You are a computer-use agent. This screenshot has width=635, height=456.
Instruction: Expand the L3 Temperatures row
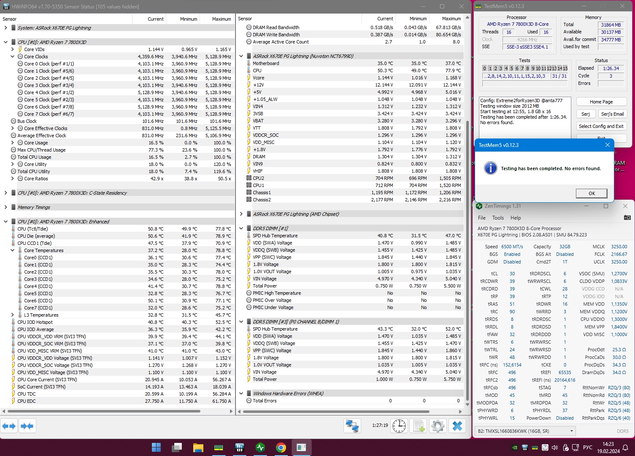(x=12, y=315)
